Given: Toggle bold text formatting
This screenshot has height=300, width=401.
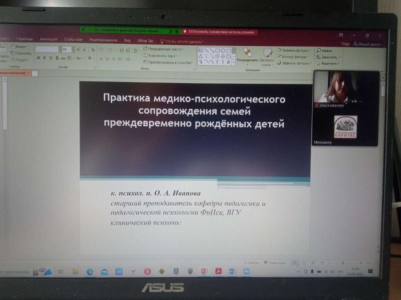Looking at the screenshot, I should coord(38,58).
